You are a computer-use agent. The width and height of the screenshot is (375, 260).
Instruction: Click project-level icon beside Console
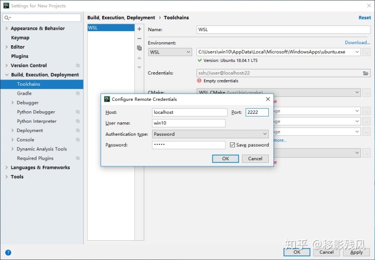[x=78, y=140]
